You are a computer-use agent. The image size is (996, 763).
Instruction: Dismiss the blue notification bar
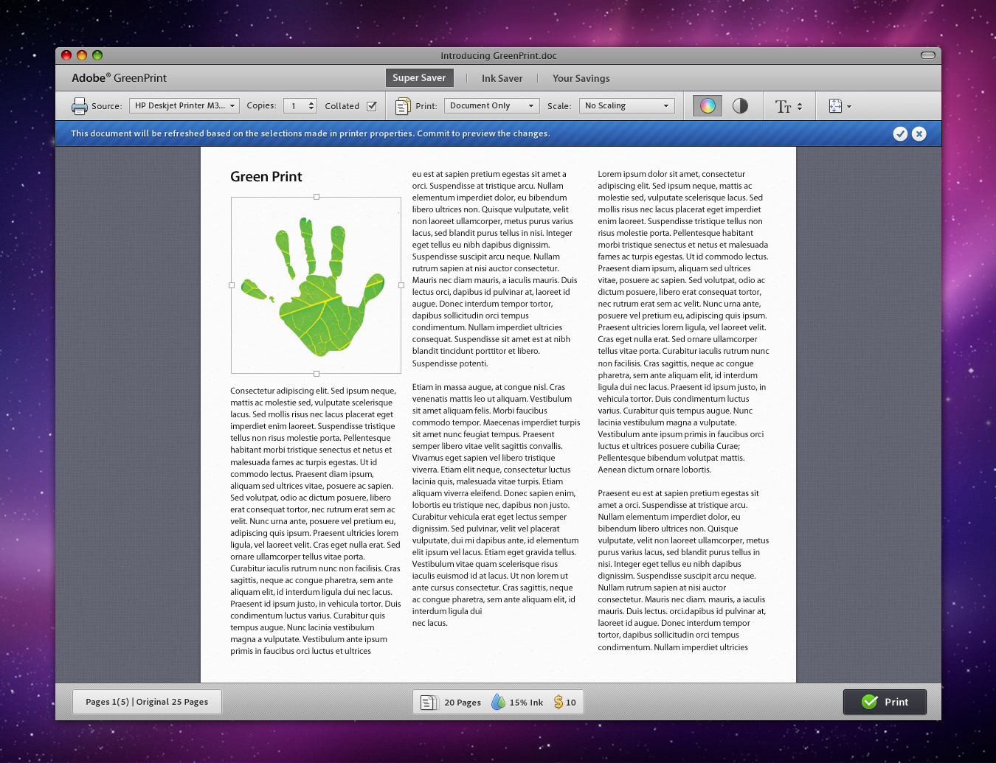919,133
